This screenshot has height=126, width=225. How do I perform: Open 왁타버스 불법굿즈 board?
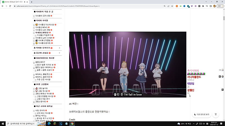pos(43,74)
